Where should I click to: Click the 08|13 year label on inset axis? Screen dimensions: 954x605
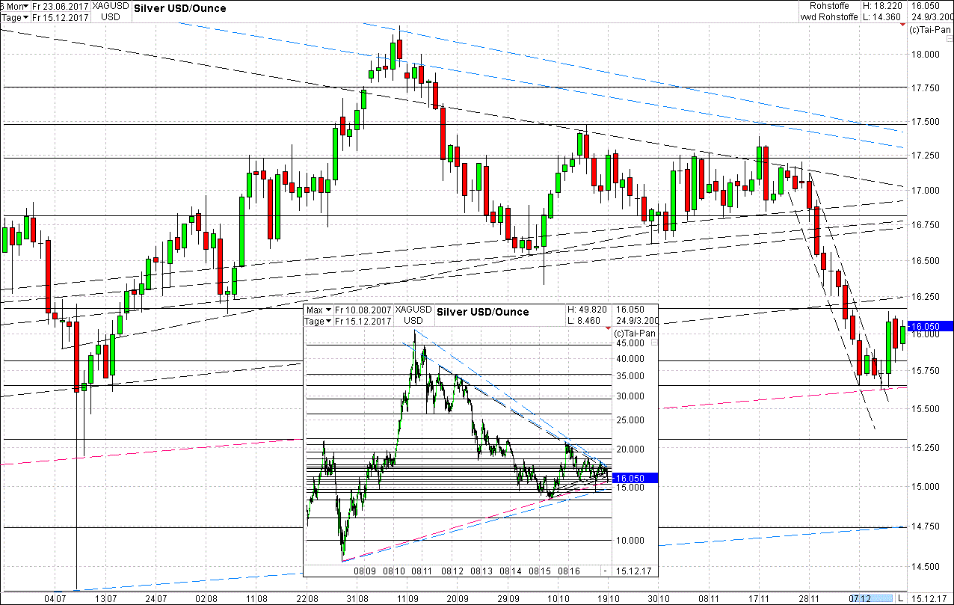tap(481, 571)
